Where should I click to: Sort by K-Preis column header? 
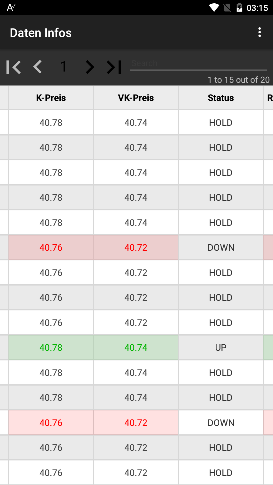tap(51, 98)
